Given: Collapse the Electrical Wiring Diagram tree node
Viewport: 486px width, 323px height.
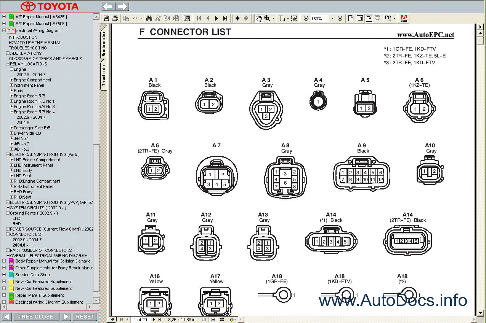Looking at the screenshot, I should pyautogui.click(x=4, y=30).
